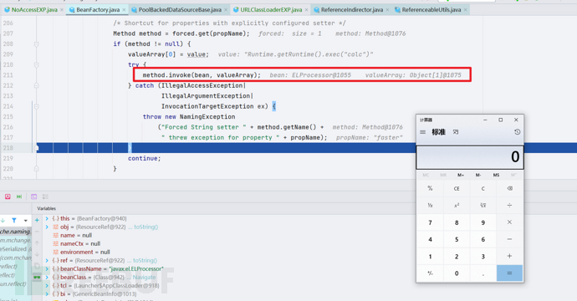Screen dimensions: 577x301
Task: Click calculator square root button
Action: 483,206
